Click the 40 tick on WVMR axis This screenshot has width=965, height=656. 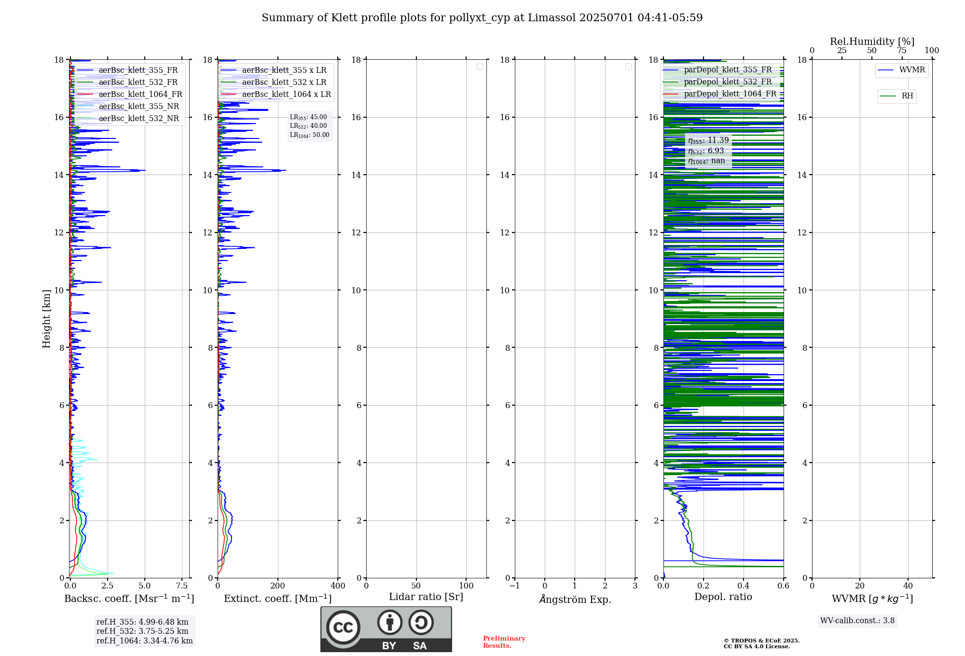[x=908, y=586]
